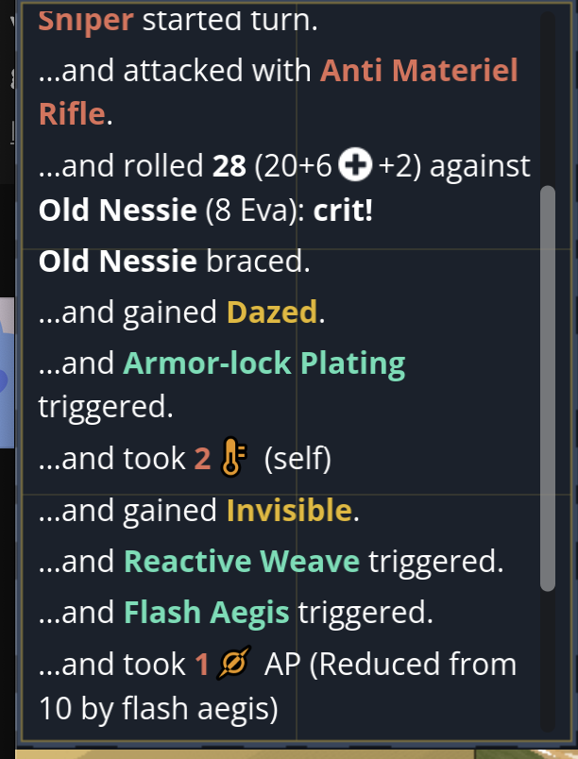The height and width of the screenshot is (759, 578).
Task: Click the energy damage icon before AP
Action: pyautogui.click(x=231, y=666)
